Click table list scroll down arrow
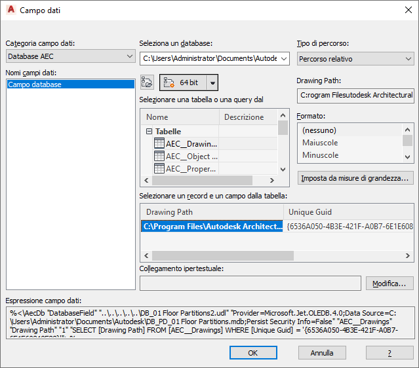This screenshot has height=368, width=419. pyautogui.click(x=283, y=169)
